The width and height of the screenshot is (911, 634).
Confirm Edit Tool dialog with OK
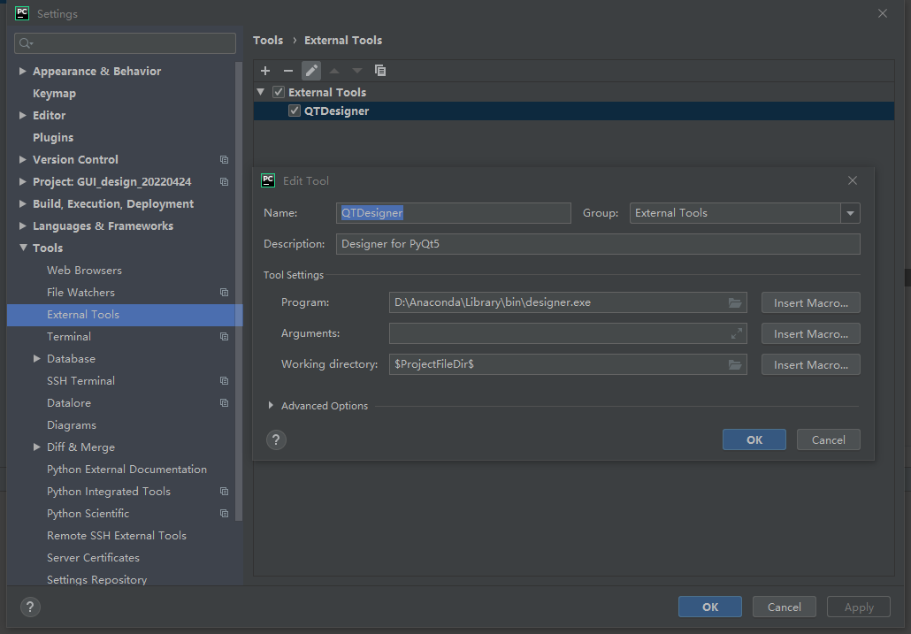[754, 440]
